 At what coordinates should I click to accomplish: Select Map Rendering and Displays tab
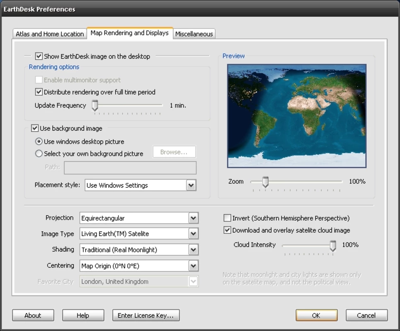(x=130, y=33)
